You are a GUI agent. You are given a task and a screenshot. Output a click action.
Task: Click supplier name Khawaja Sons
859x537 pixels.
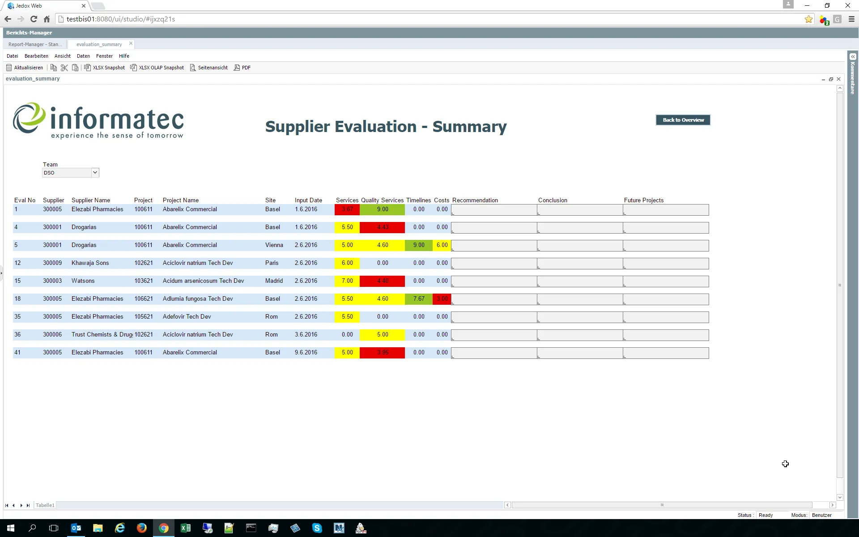(90, 263)
